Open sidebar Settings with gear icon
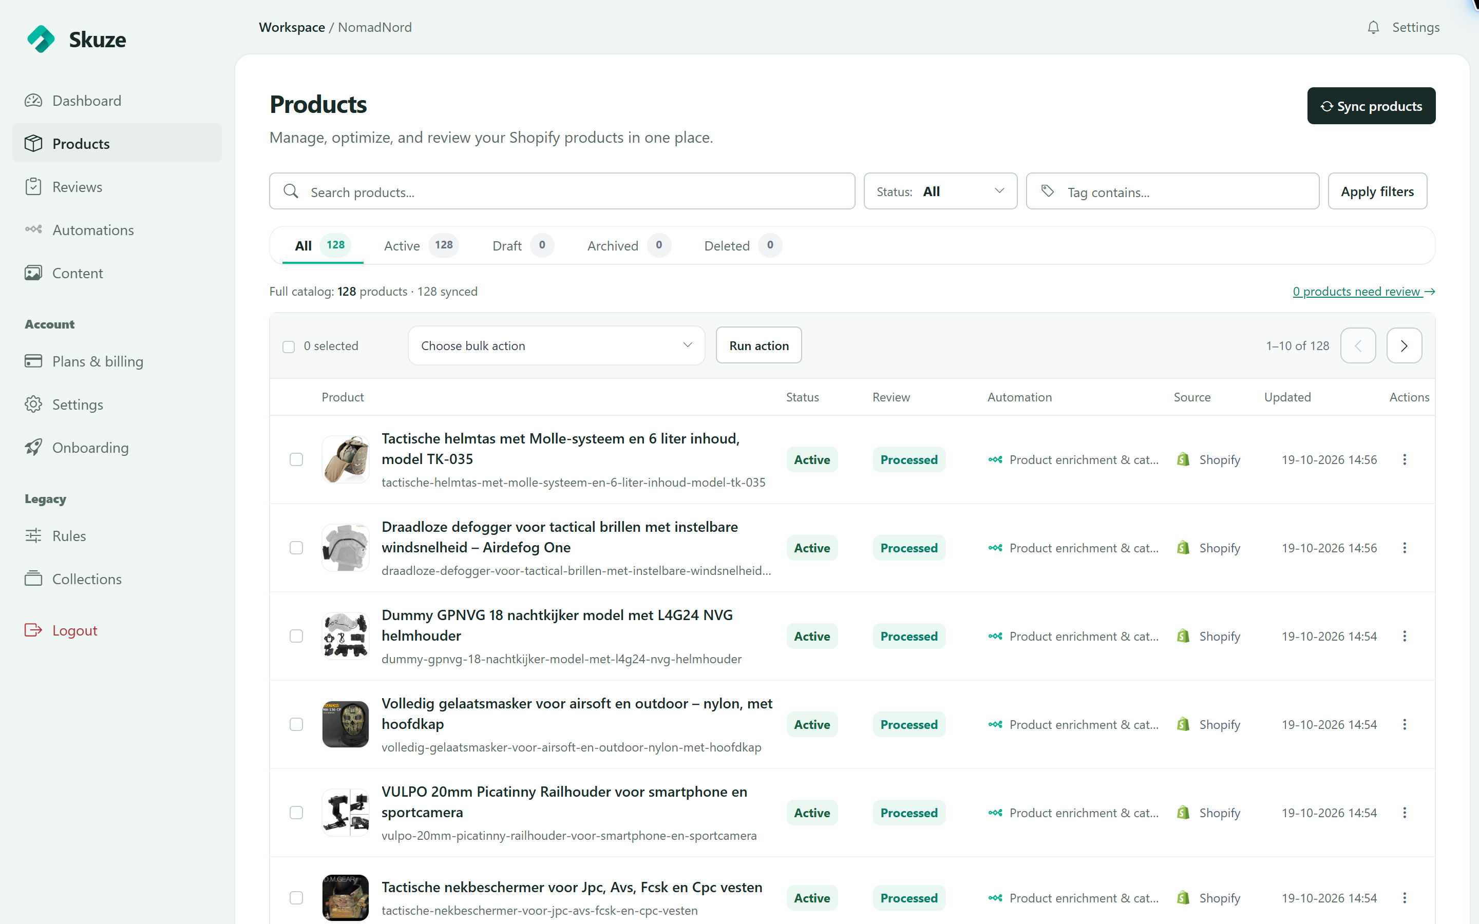 (x=117, y=405)
